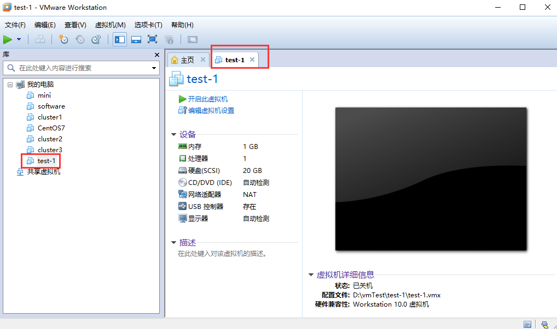The height and width of the screenshot is (329, 557).
Task: Collapse the 虚拟机详细信息 section
Action: click(311, 274)
